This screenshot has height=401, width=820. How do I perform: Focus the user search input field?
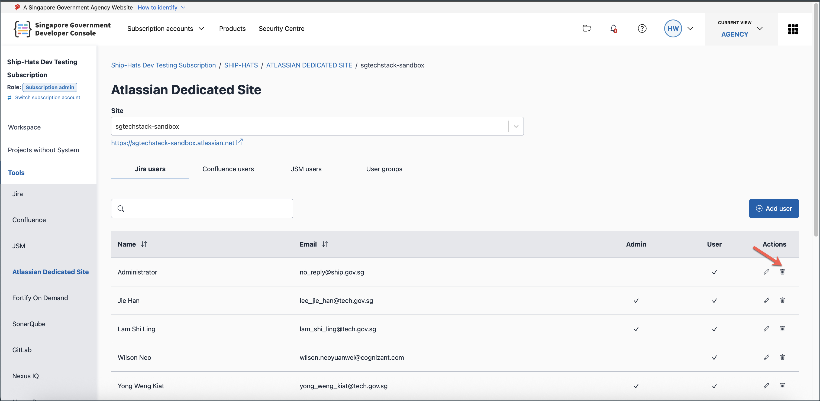(x=202, y=208)
